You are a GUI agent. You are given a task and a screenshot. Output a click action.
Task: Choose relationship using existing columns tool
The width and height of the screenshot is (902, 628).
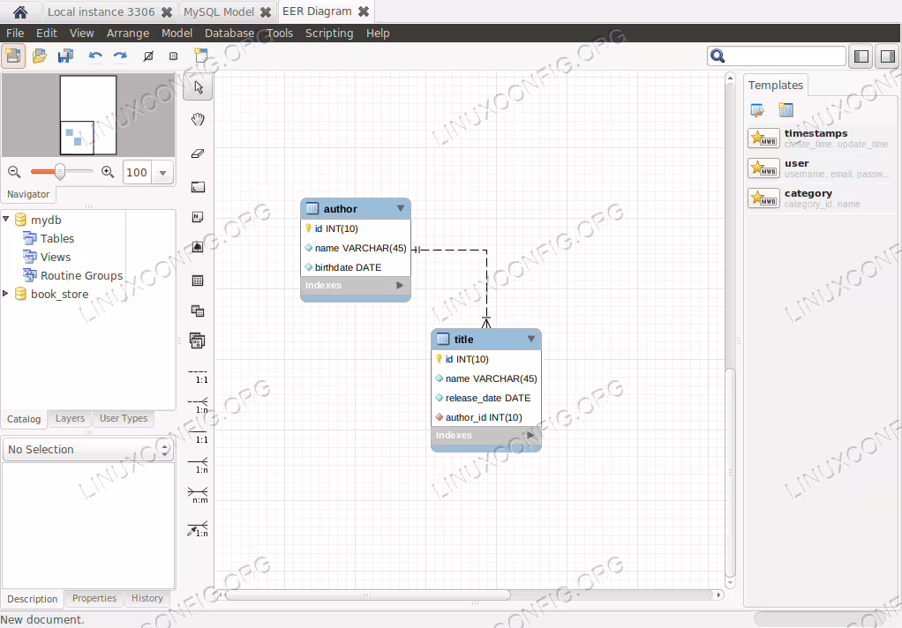(198, 530)
